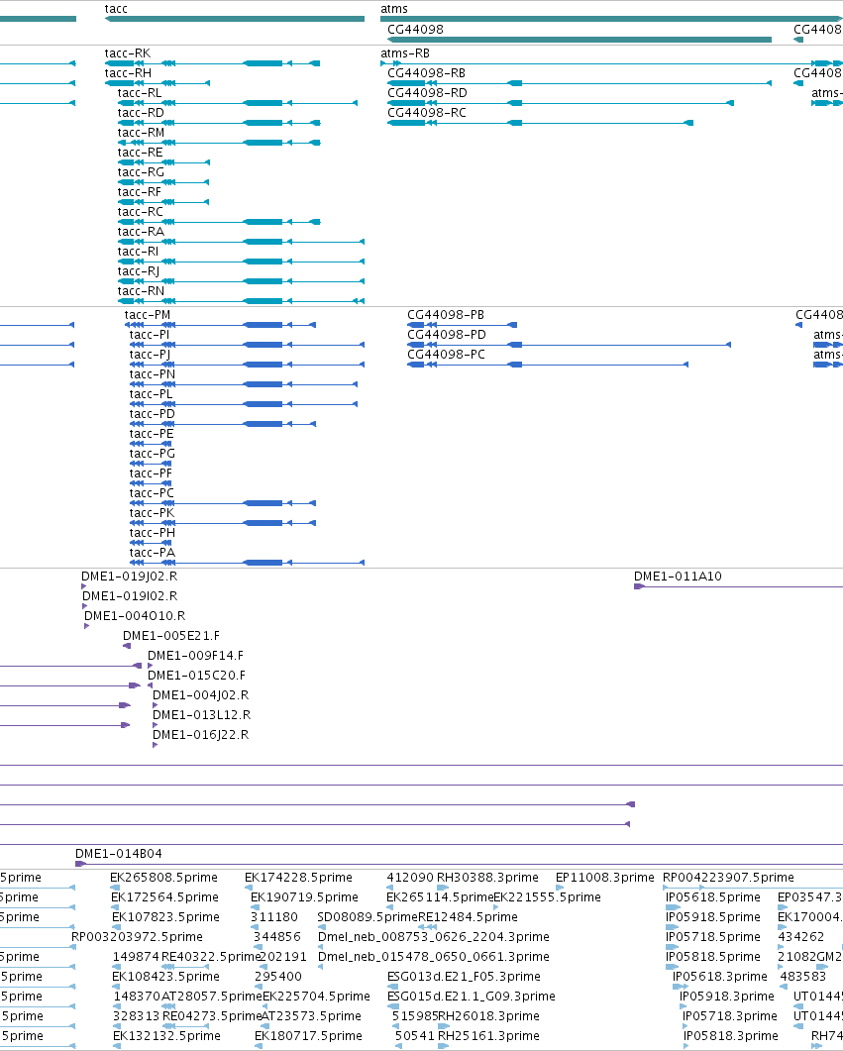Viewport: 843px width, 1051px height.
Task: Click BAC end DME1-009F14.F
Action: 196,656
